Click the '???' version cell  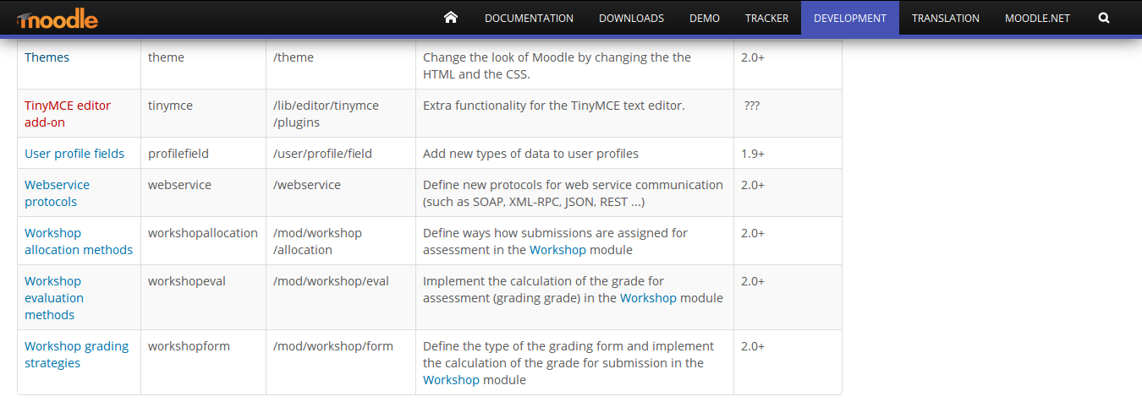point(788,113)
